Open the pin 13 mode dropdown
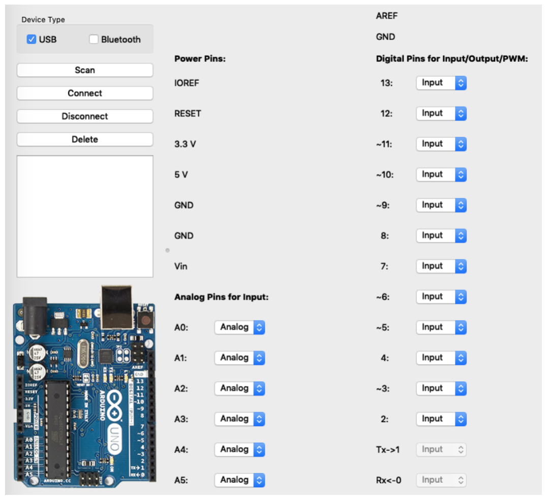 click(441, 83)
